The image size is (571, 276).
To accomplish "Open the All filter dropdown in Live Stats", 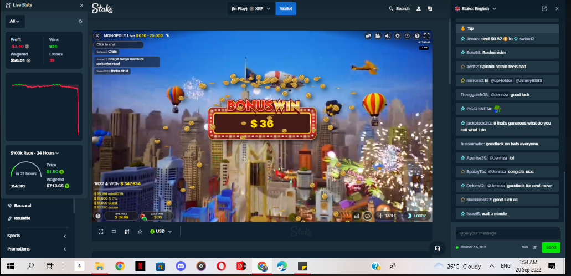I will click(15, 21).
